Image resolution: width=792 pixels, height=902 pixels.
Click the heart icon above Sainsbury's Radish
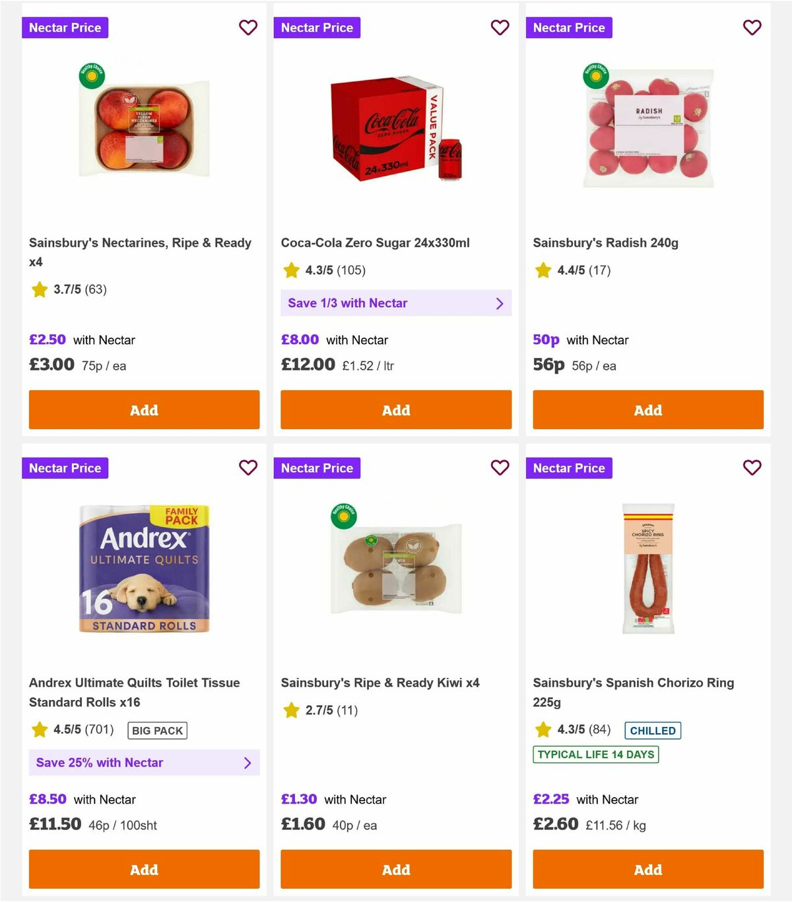[752, 28]
